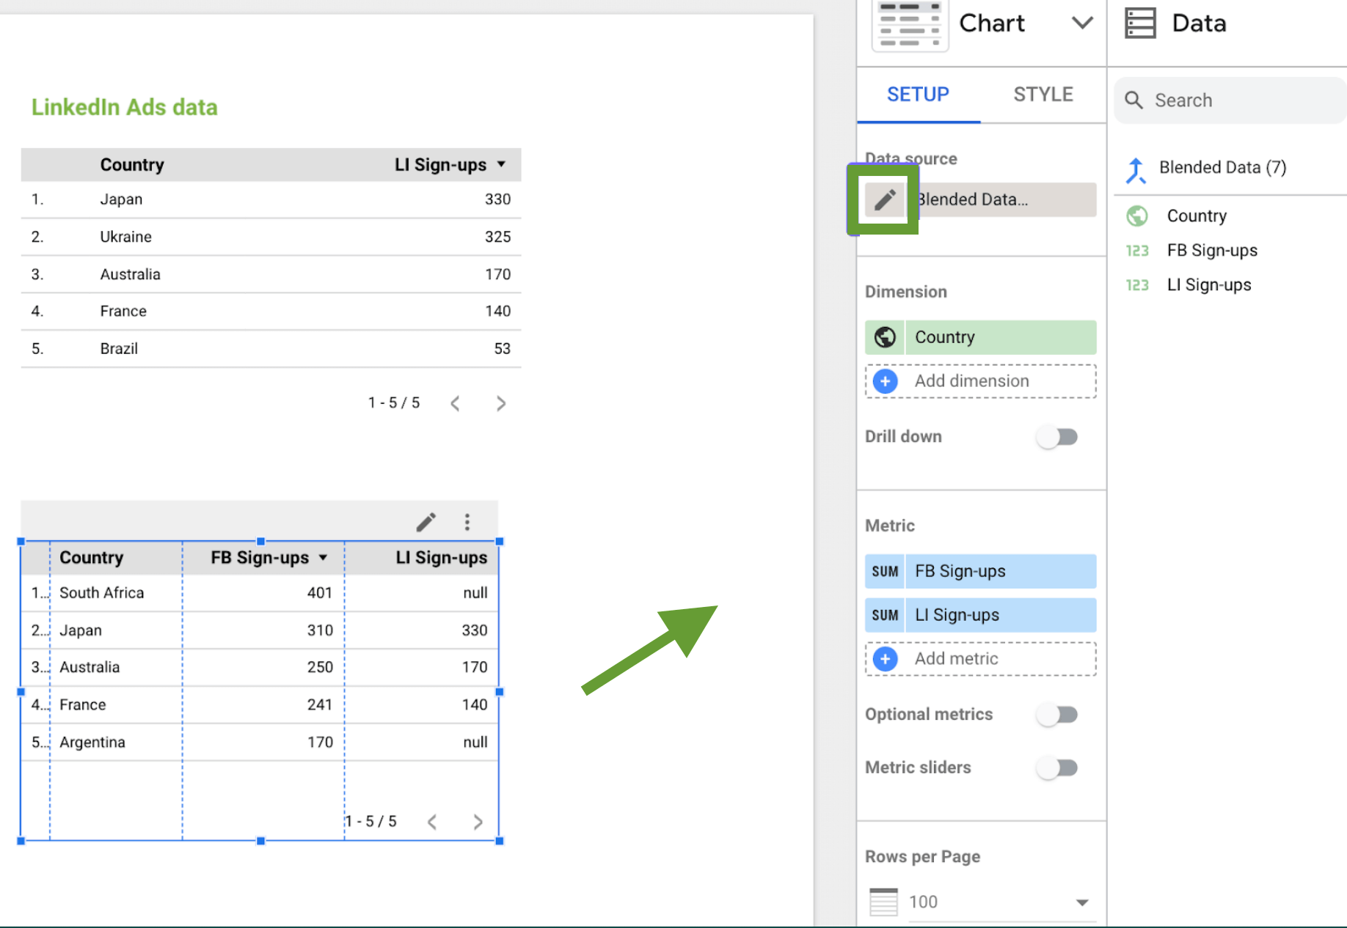Screen dimensions: 1347x928
Task: Open the three-dot menu above blended table
Action: pyautogui.click(x=467, y=522)
